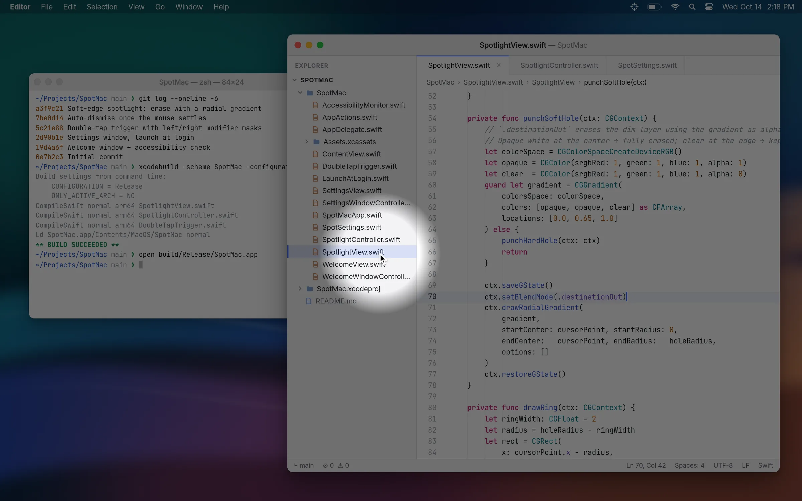Screen dimensions: 802x501
Task: Collapse the SPOTMAC explorer section
Action: (295, 80)
